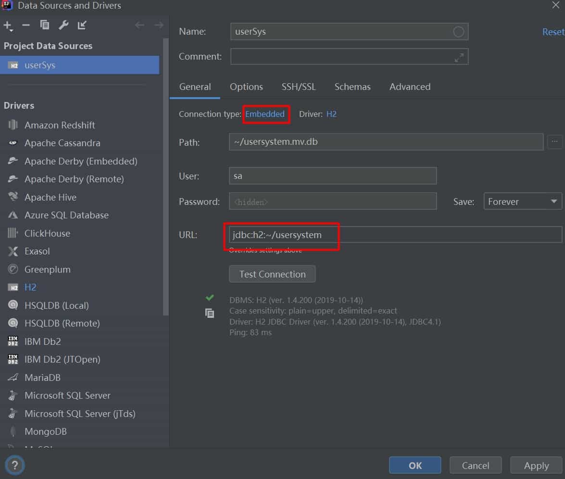Select Exasol driver

click(x=37, y=251)
